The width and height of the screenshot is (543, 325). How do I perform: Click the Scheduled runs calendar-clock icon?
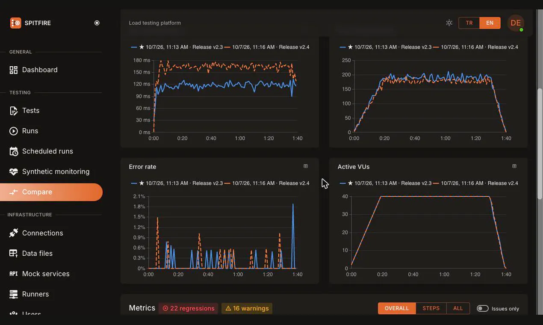(14, 151)
